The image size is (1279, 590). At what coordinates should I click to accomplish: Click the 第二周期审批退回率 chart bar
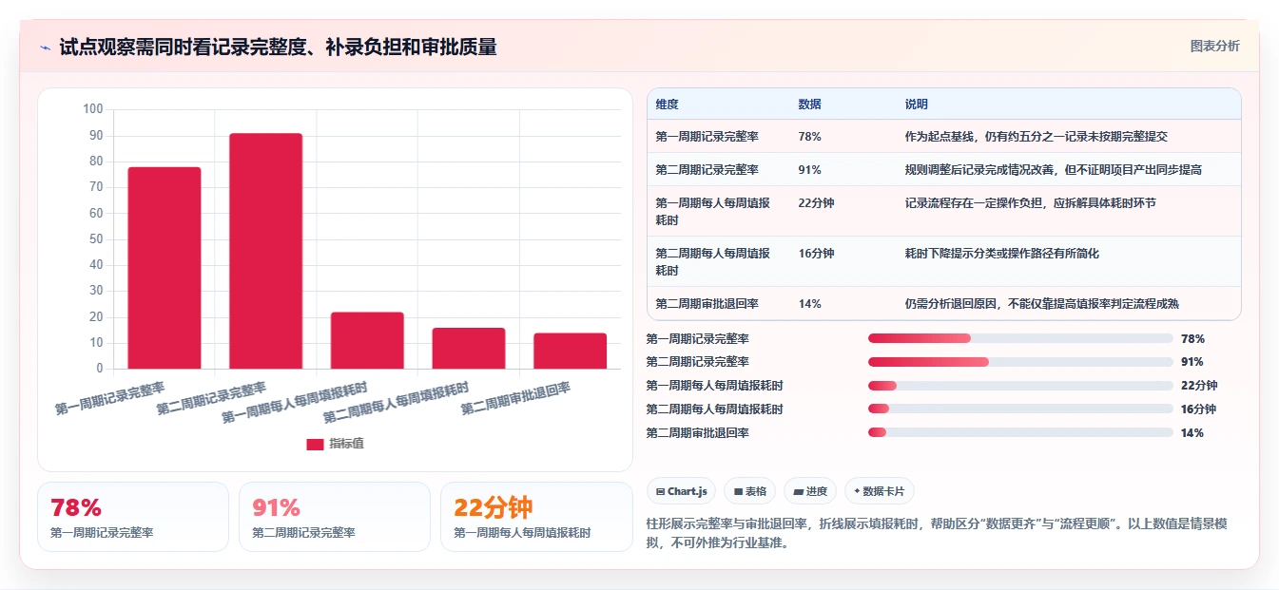click(570, 351)
